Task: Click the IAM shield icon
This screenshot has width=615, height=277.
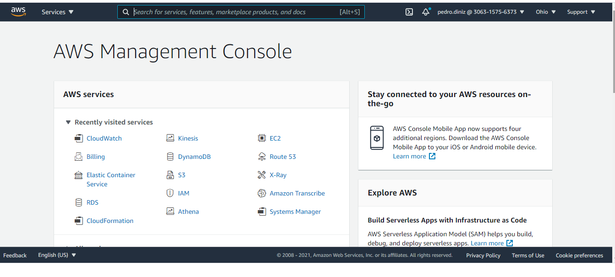Action: [x=170, y=193]
